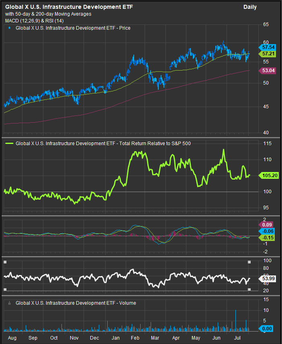Click the 80 RSI axis label
282x344 pixels.
click(x=266, y=268)
